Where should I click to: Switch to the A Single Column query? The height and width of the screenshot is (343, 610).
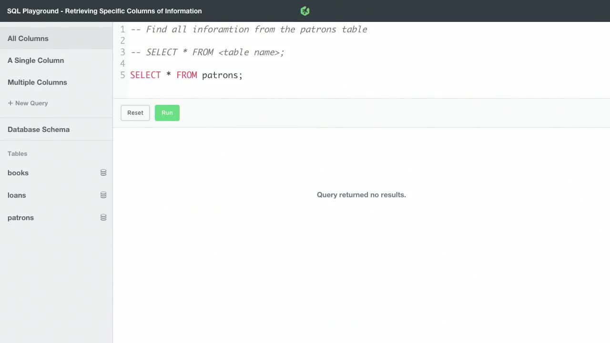coord(36,61)
